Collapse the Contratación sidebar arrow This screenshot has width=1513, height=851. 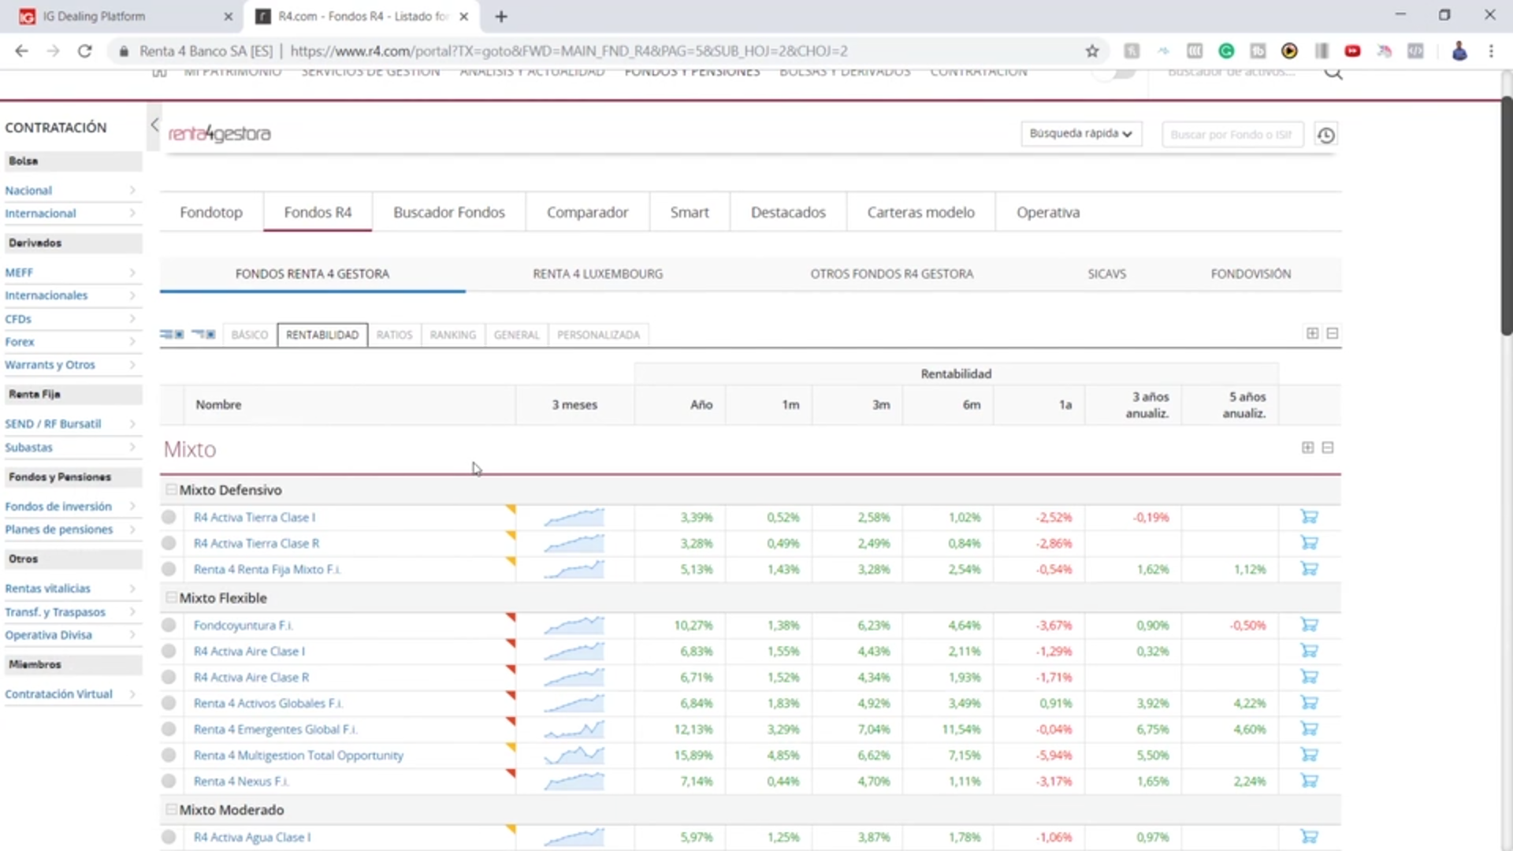154,125
